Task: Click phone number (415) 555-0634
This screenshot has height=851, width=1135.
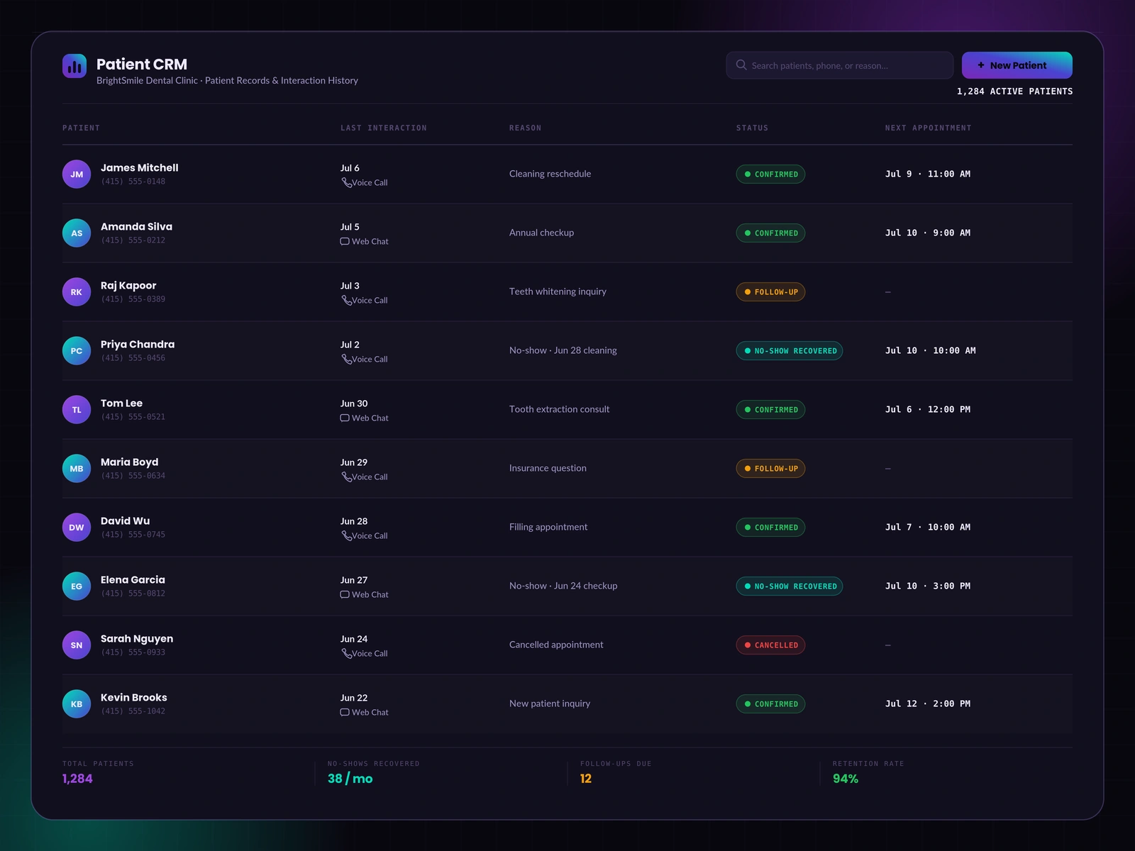Action: tap(133, 476)
